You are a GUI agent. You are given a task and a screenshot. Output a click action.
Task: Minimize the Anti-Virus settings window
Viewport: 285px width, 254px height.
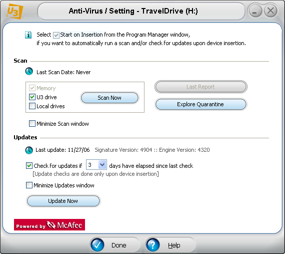pyautogui.click(x=255, y=11)
